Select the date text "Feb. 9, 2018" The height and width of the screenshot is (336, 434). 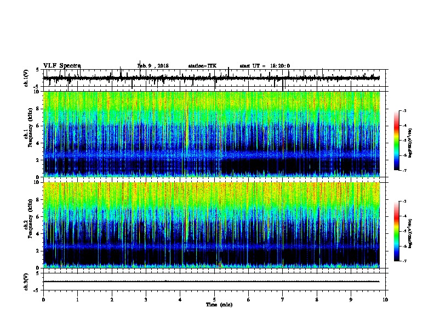[x=153, y=66]
